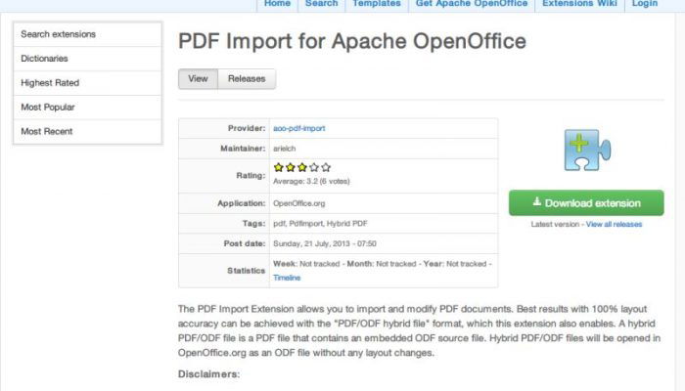Open Search extensions in sidebar

88,34
